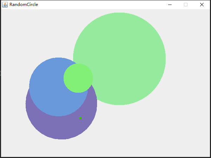Click the Java icon in title bar
The image size is (211, 158).
(5, 5)
